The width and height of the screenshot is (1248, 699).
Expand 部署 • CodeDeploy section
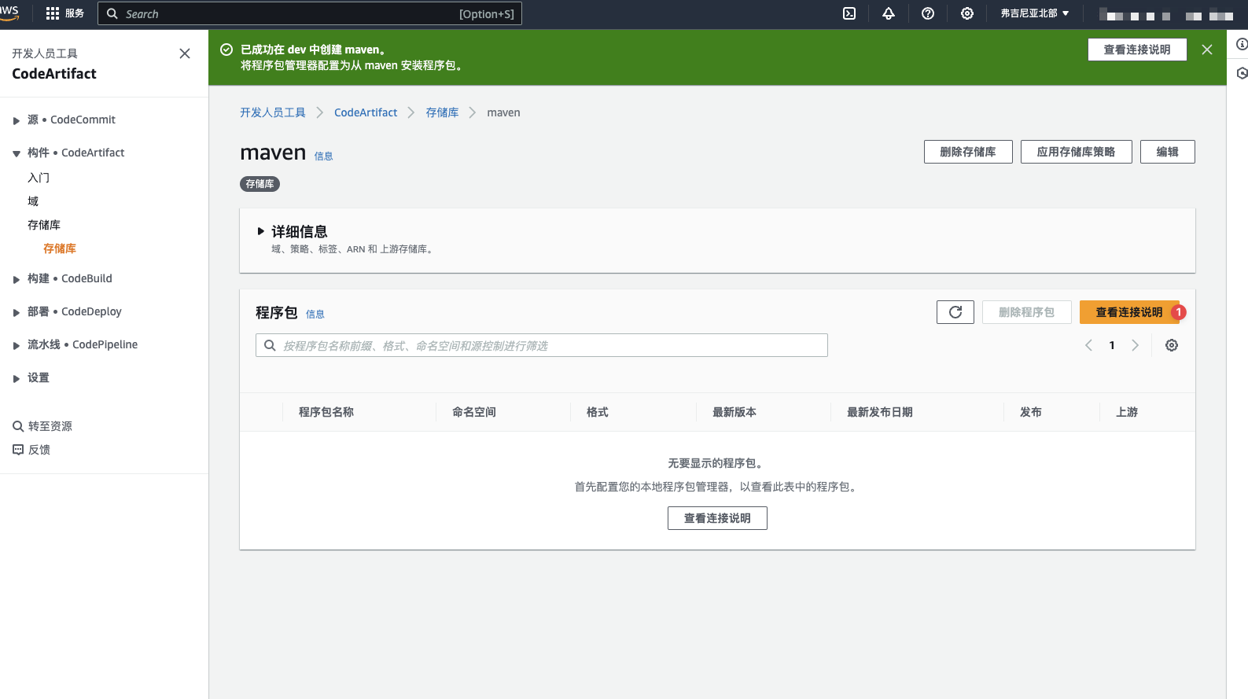click(17, 312)
